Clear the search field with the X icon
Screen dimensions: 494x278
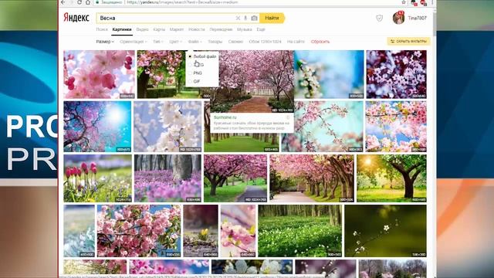pyautogui.click(x=238, y=19)
